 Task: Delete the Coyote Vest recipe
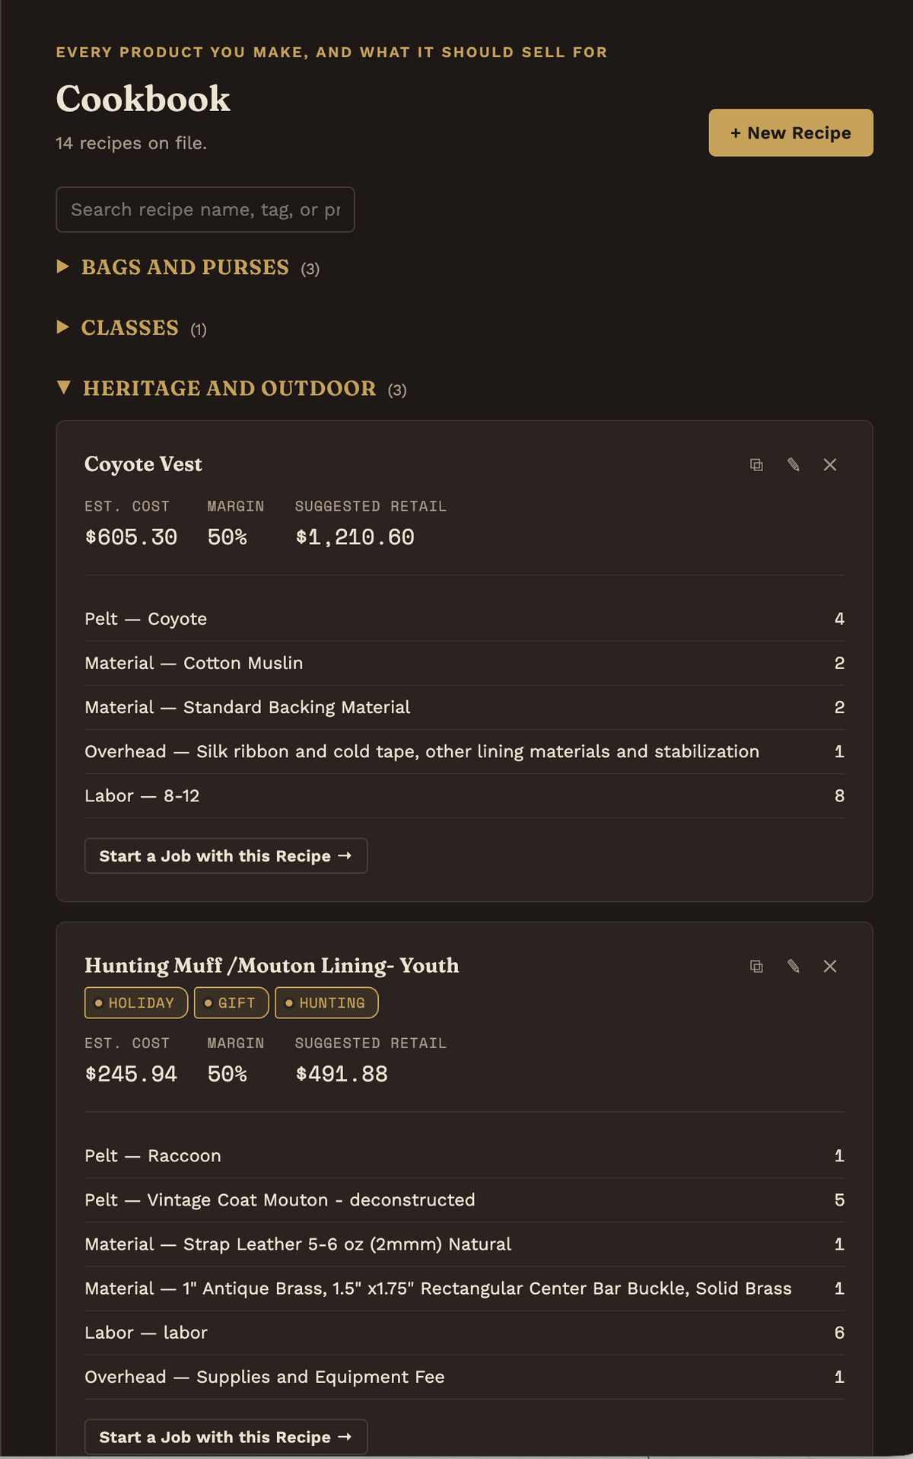point(829,464)
